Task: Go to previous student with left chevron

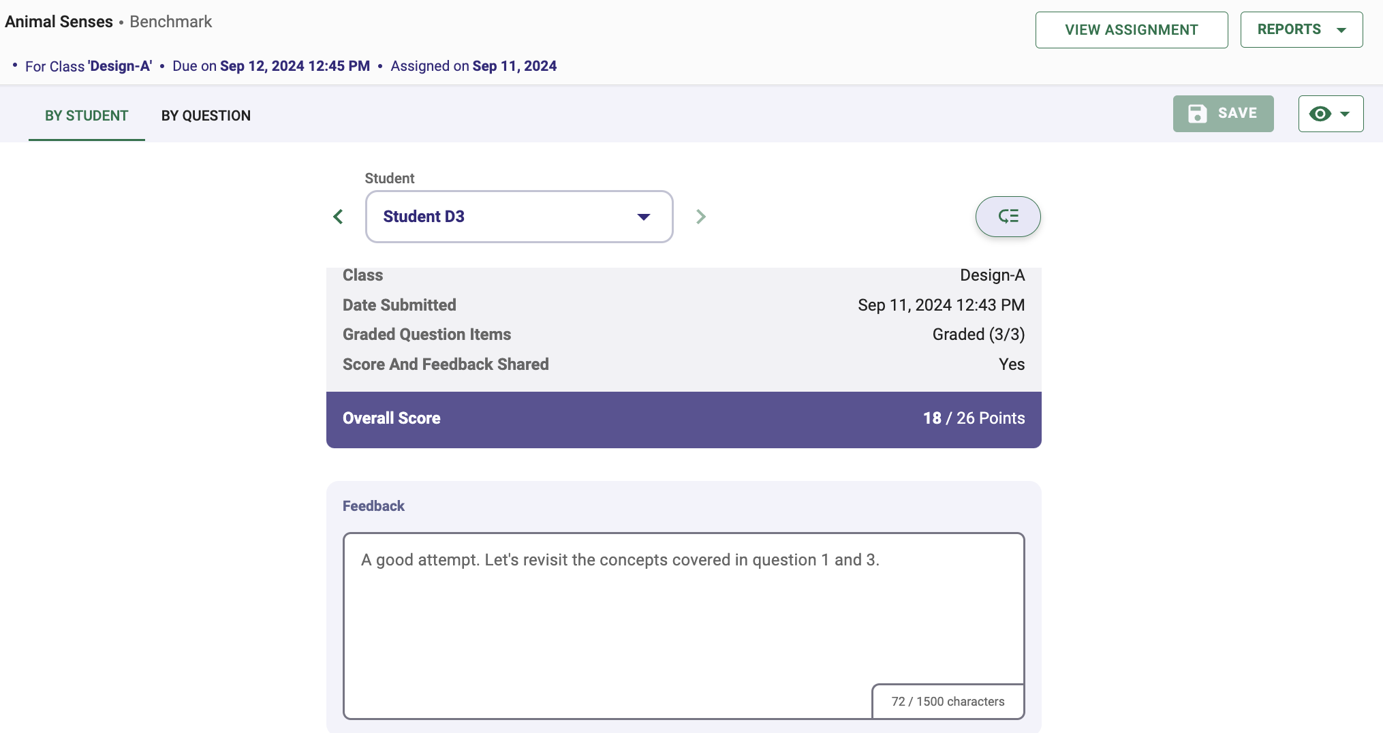Action: [x=338, y=217]
